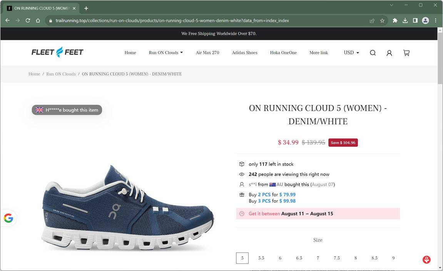
Task: Click the product title heading
Action: [x=318, y=114]
